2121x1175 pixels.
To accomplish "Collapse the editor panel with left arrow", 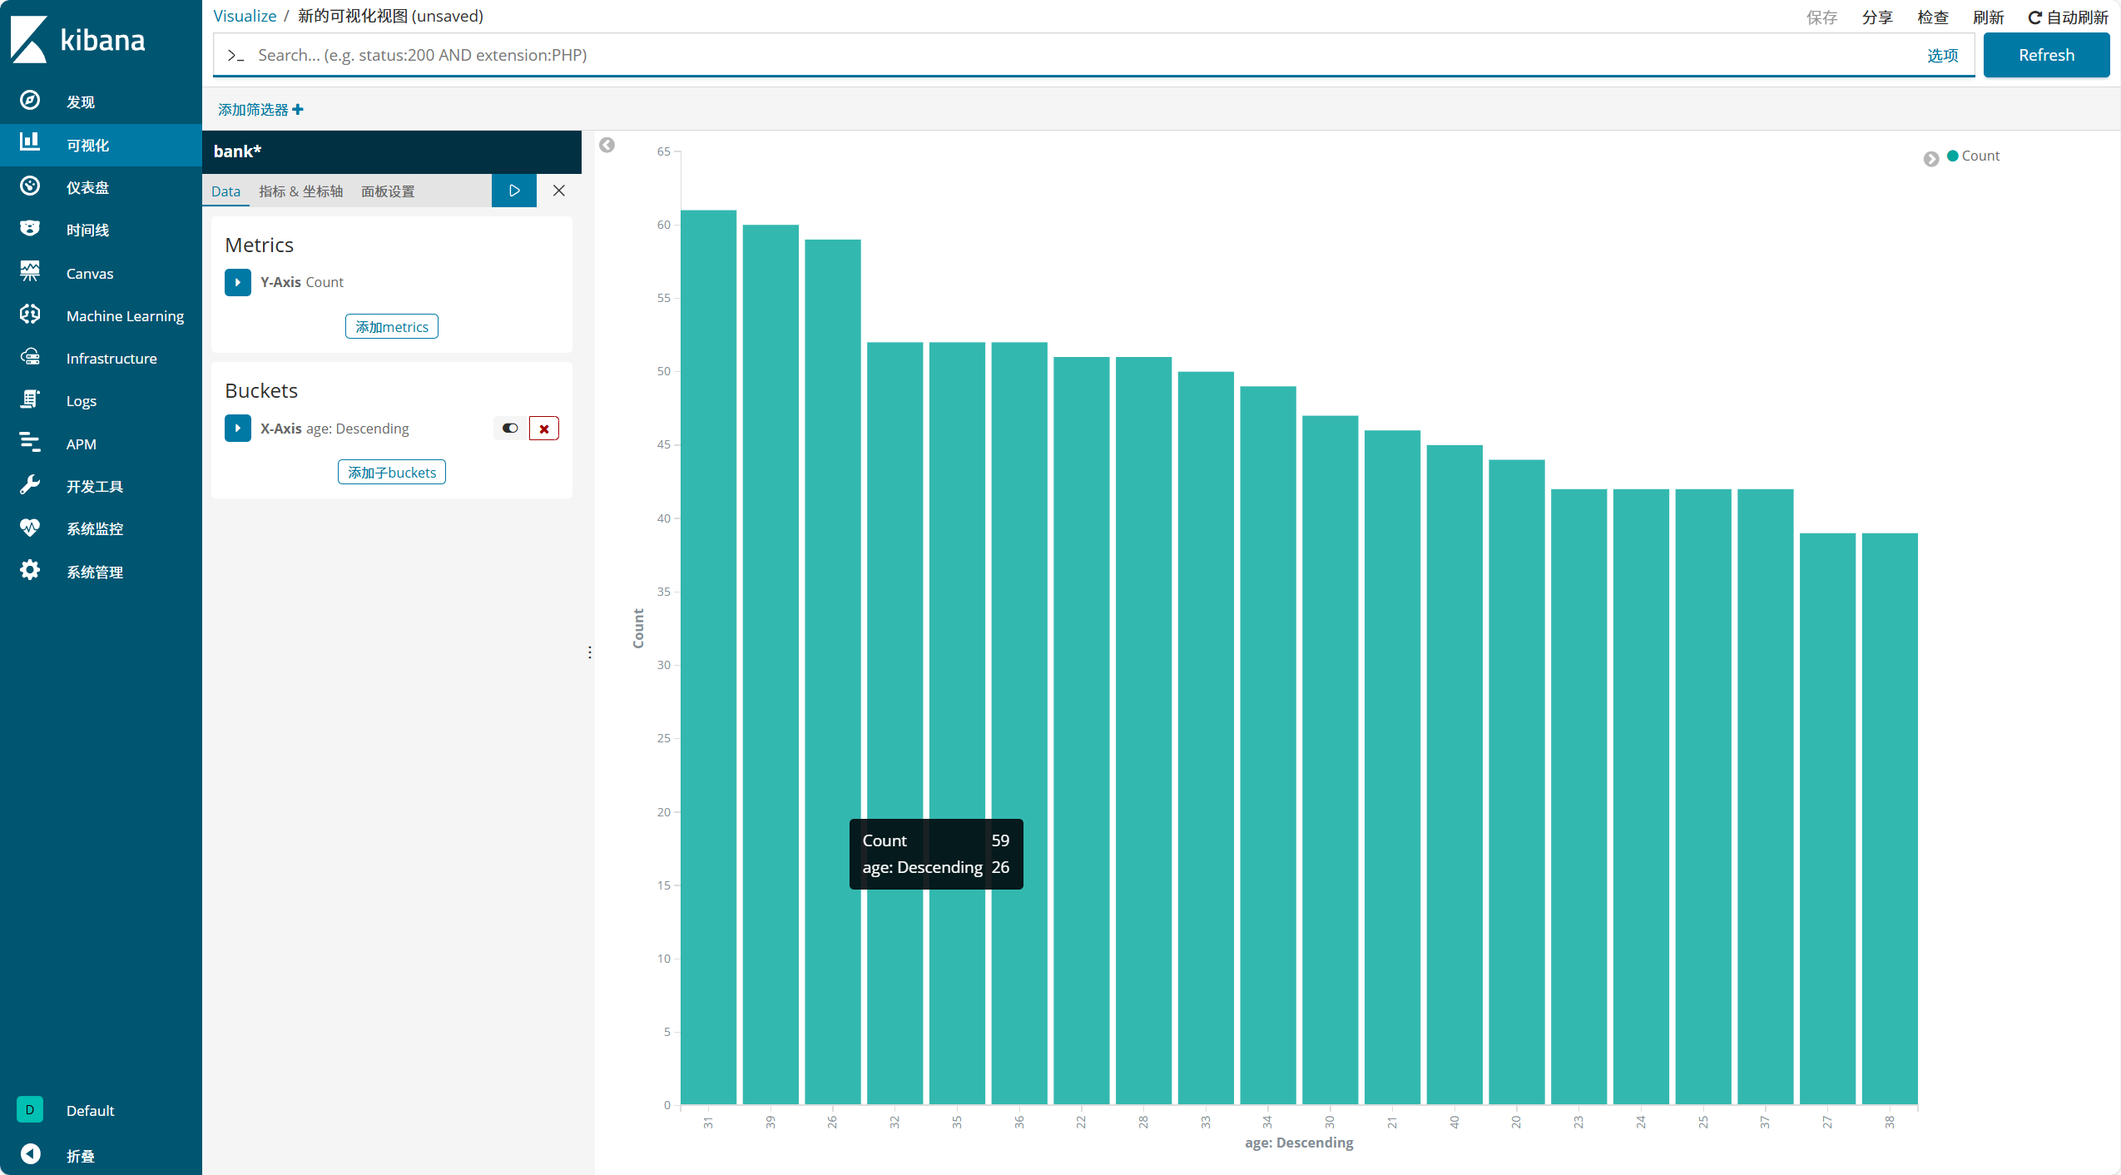I will [x=607, y=146].
